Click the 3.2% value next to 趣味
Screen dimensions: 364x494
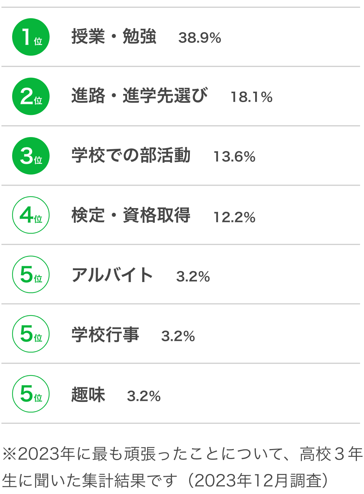144,396
